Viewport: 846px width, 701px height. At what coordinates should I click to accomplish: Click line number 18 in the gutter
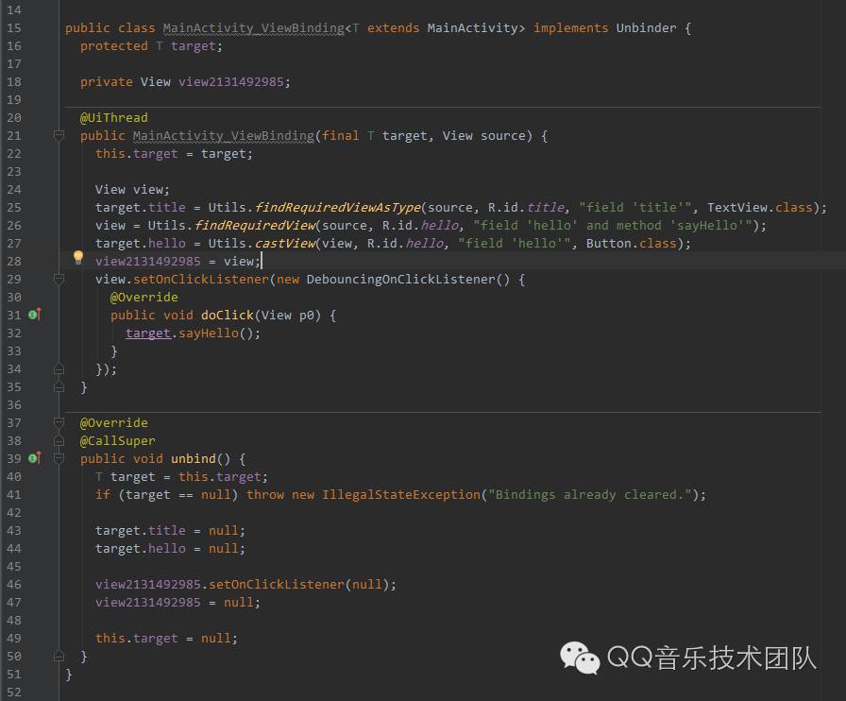(14, 82)
